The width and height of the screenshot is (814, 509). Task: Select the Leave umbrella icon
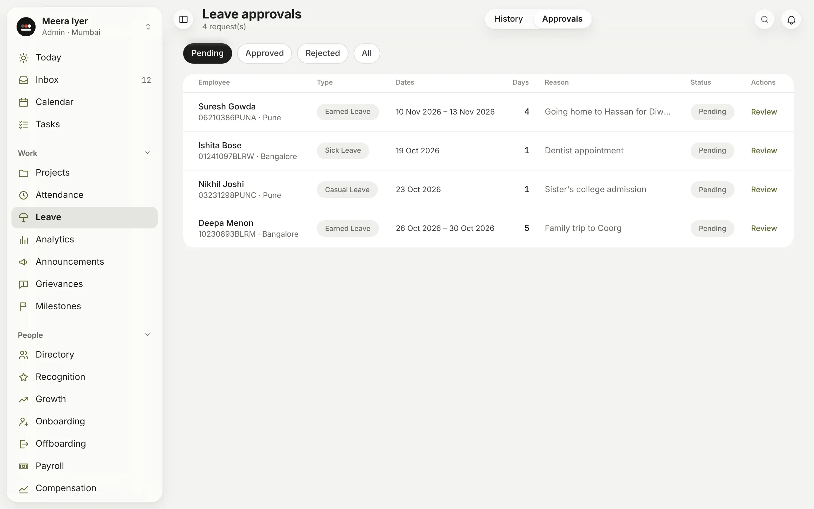tap(24, 218)
